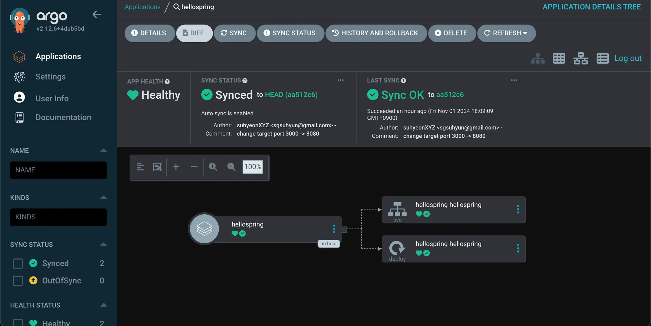
Task: Click the KINDS filter input field
Action: point(58,217)
